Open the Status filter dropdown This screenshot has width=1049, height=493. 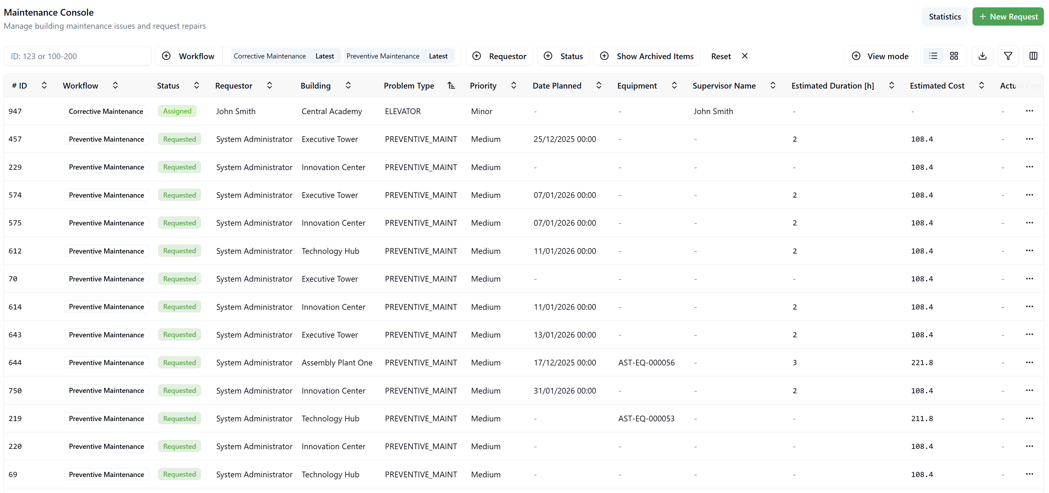[563, 56]
